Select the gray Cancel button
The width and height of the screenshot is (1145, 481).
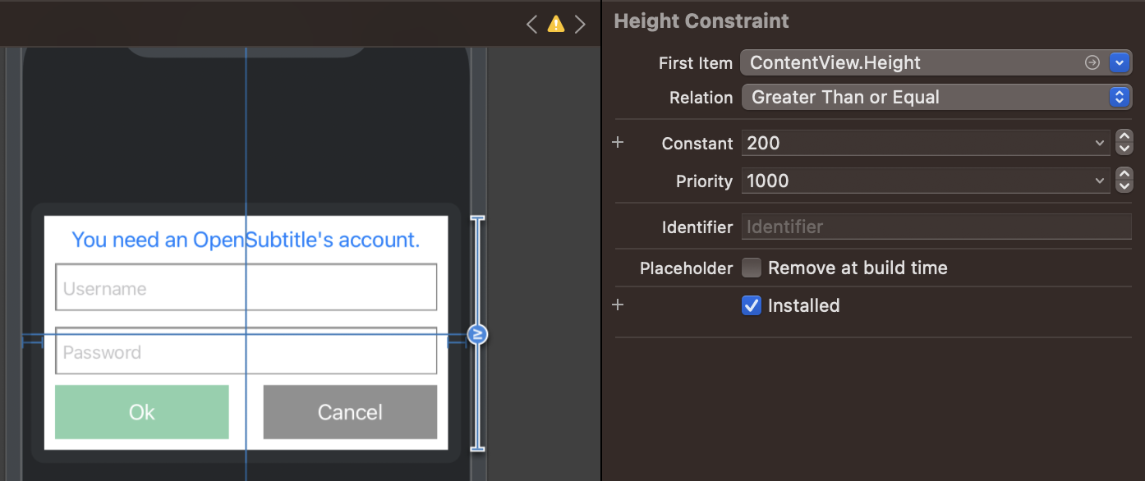tap(350, 412)
